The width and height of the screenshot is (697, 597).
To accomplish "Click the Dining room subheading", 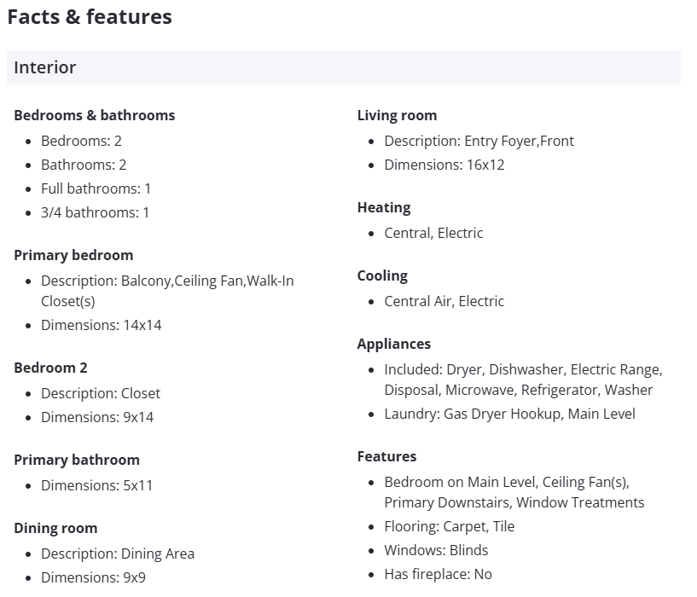I will click(x=55, y=528).
